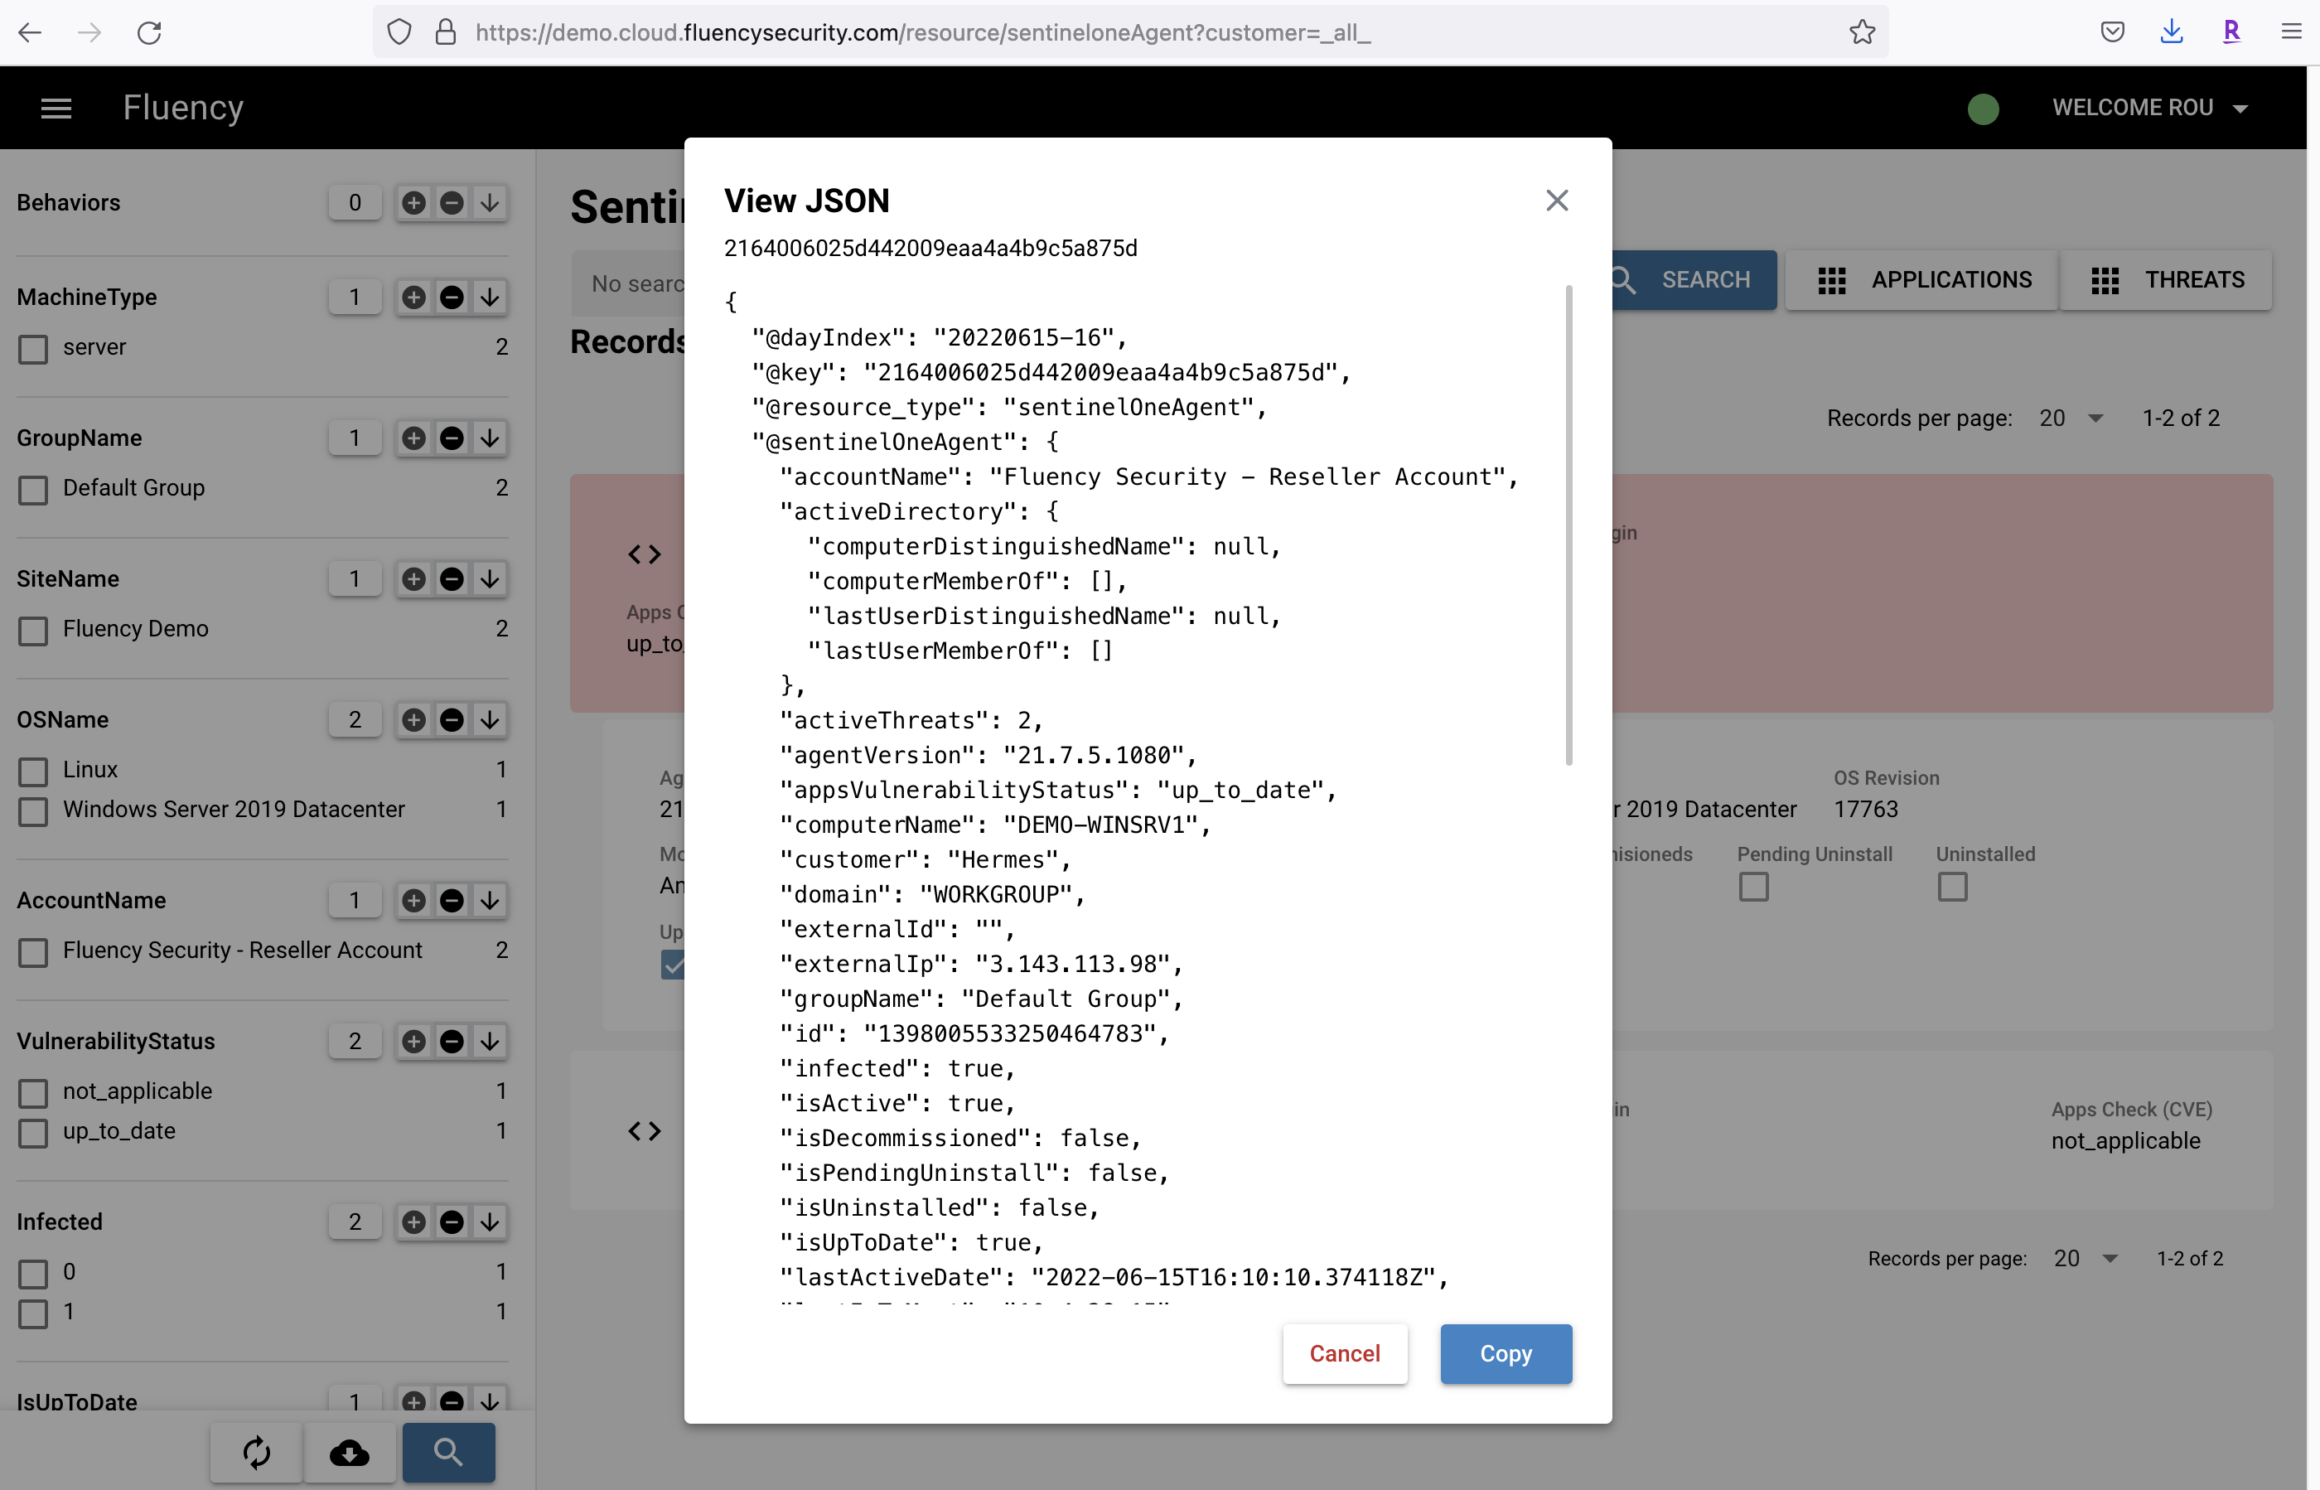
Task: Click the JSON dialog scrollbar
Action: coord(1568,525)
